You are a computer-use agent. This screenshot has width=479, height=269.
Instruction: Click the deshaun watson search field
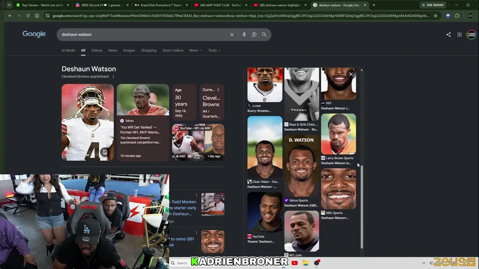(x=144, y=34)
